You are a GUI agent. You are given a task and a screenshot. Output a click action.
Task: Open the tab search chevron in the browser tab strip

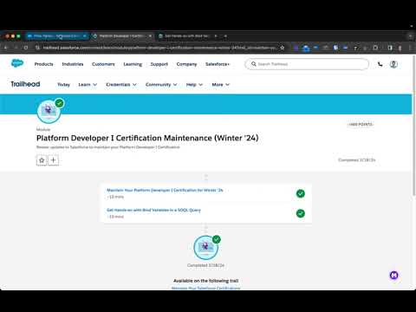pyautogui.click(x=410, y=36)
